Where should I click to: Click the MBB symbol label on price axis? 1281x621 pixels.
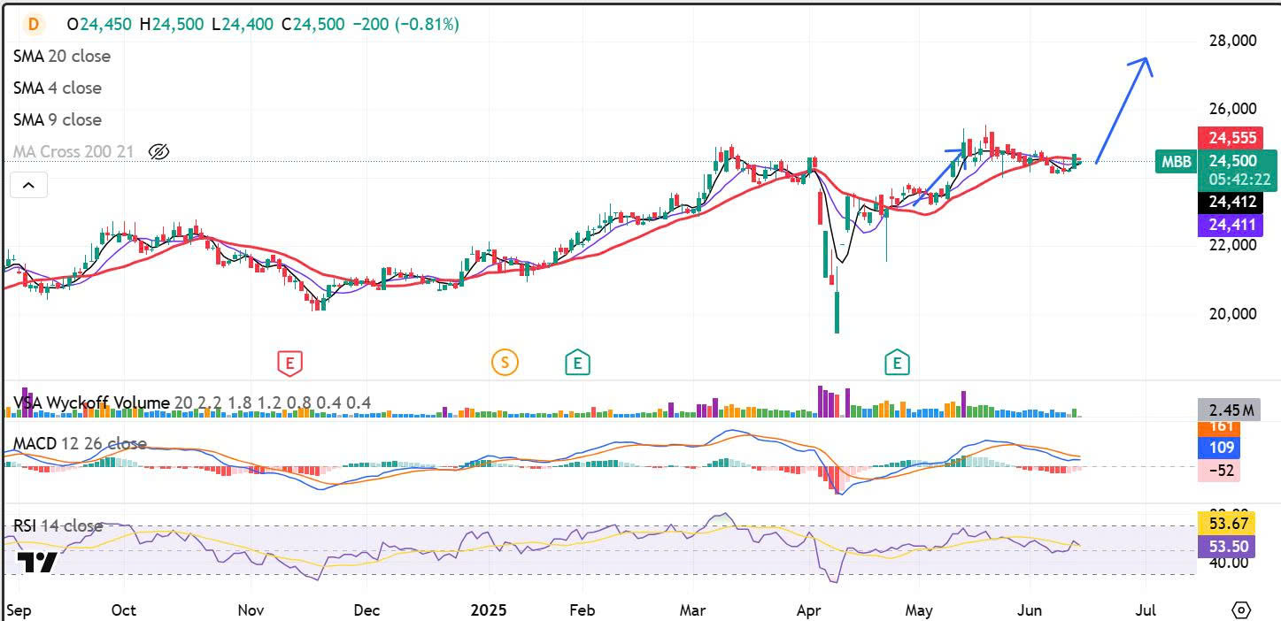pyautogui.click(x=1177, y=161)
